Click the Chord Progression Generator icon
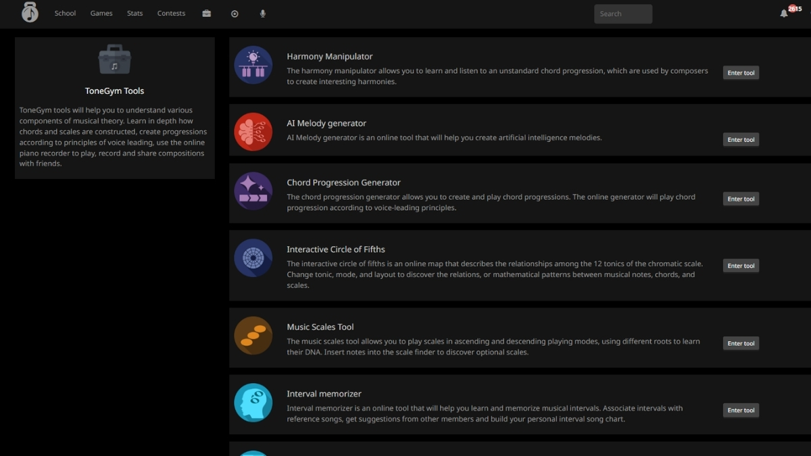The width and height of the screenshot is (811, 456). click(253, 191)
